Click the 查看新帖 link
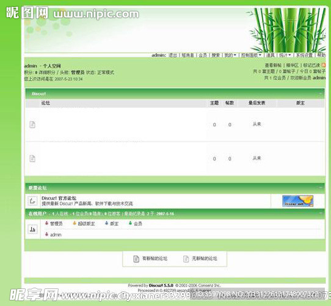 (273, 65)
